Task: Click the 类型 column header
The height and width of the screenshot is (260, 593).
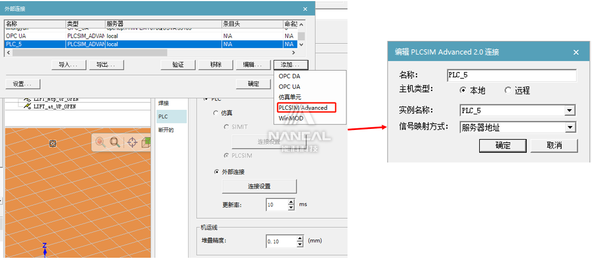Action: click(85, 24)
